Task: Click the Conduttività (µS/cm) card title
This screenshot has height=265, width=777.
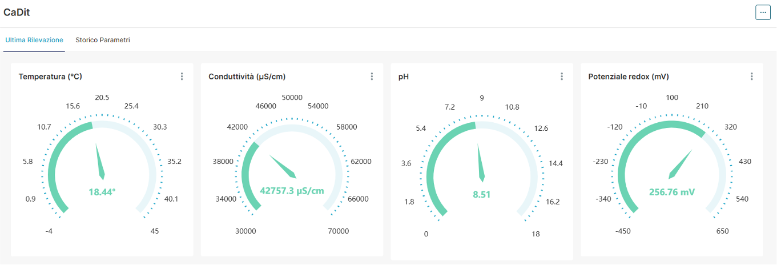Action: click(247, 77)
